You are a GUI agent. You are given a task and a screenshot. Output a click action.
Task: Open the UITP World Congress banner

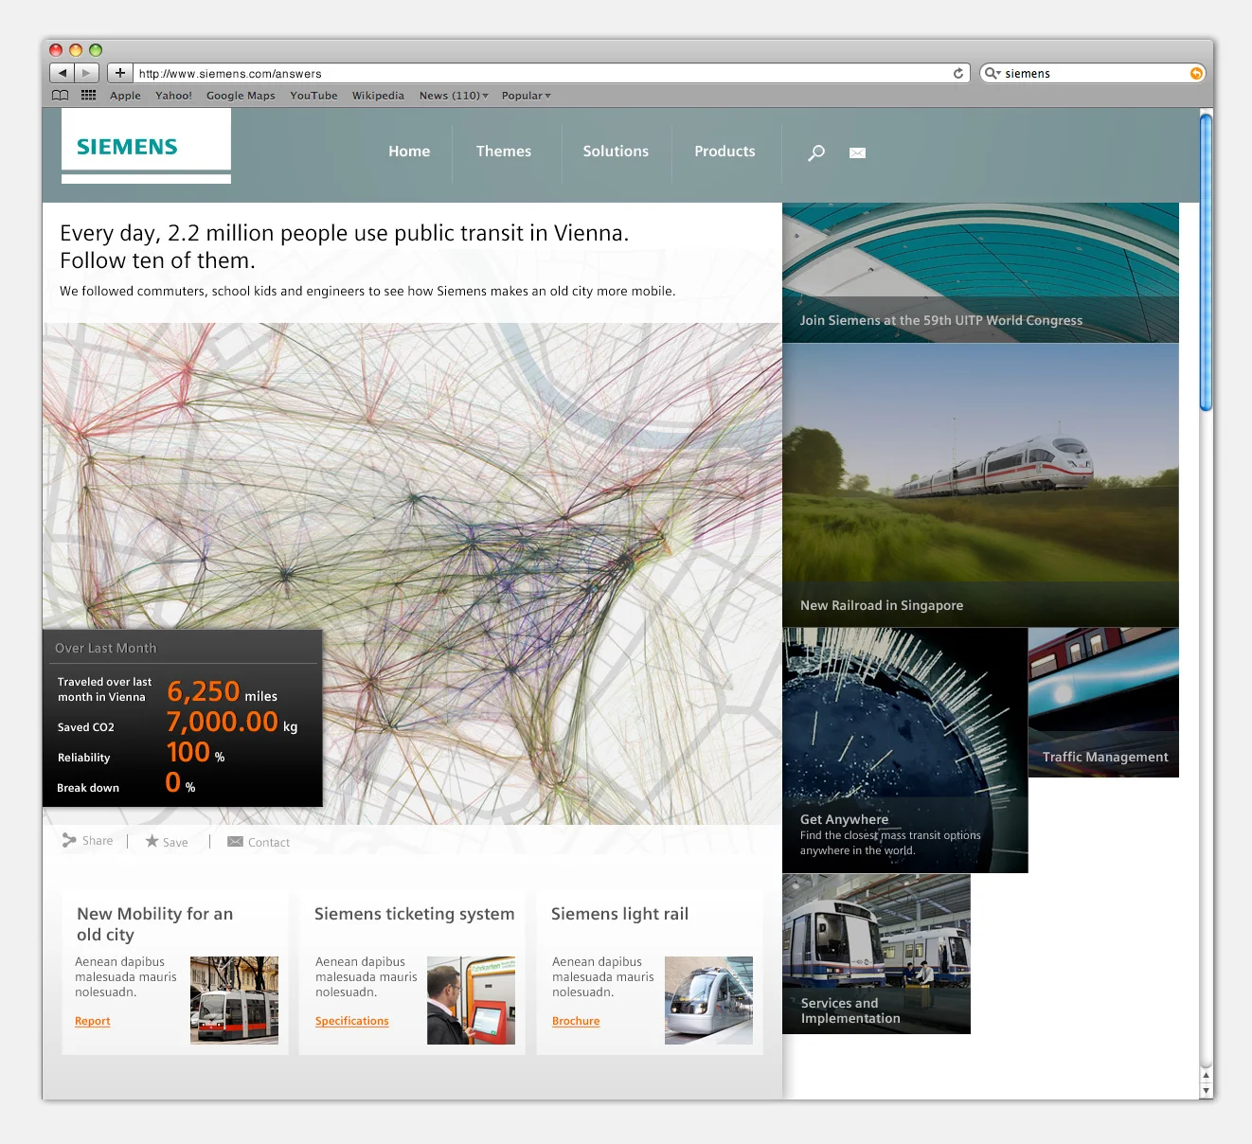point(980,273)
